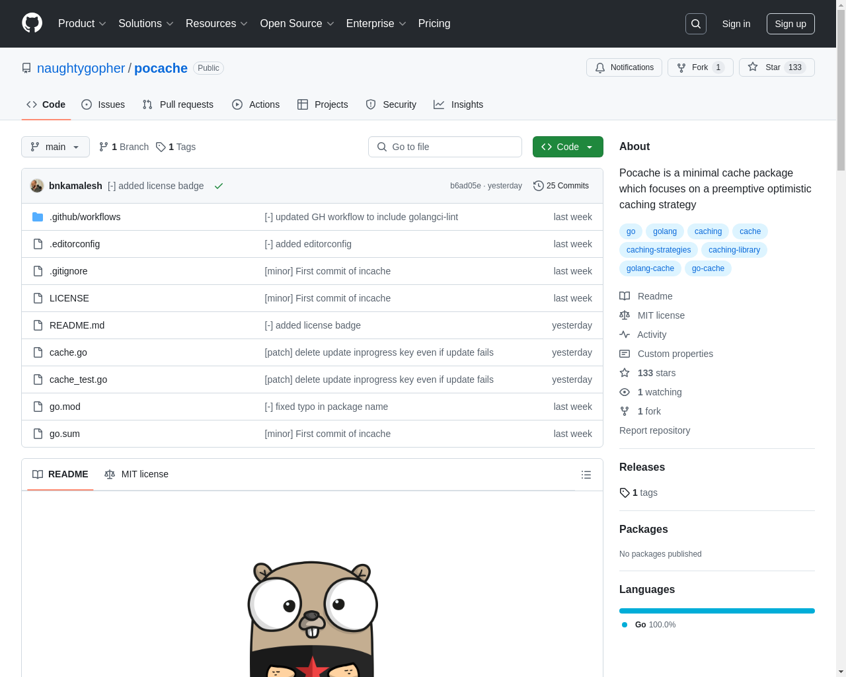
Task: Expand the Product menu
Action: [82, 24]
